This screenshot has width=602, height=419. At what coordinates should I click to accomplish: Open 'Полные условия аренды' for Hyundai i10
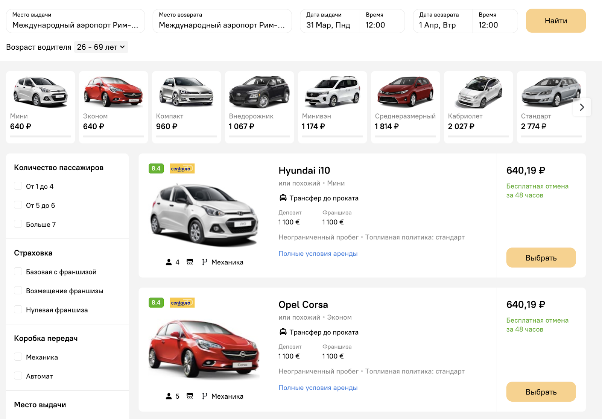tap(318, 253)
